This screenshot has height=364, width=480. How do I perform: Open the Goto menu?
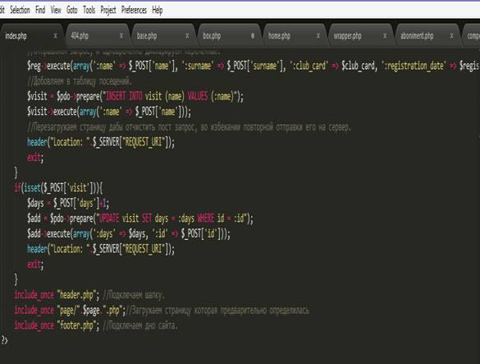pyautogui.click(x=72, y=10)
